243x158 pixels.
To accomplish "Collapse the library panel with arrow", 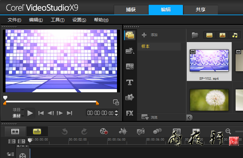I will point(190,117).
